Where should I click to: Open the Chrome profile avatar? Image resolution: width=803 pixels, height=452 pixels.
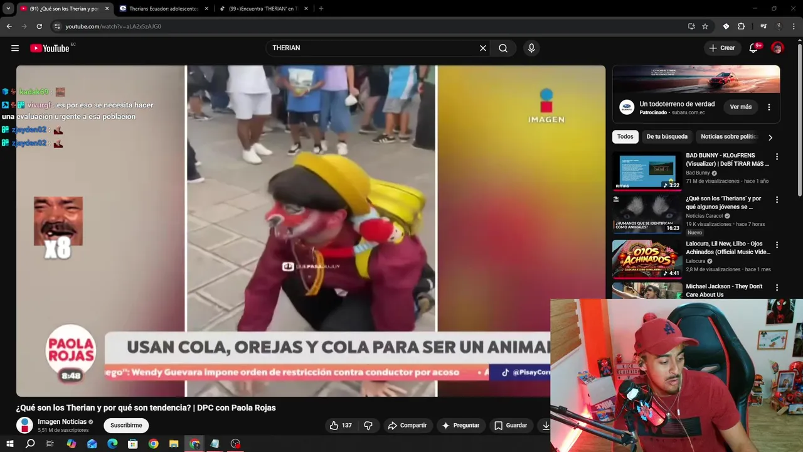click(779, 26)
